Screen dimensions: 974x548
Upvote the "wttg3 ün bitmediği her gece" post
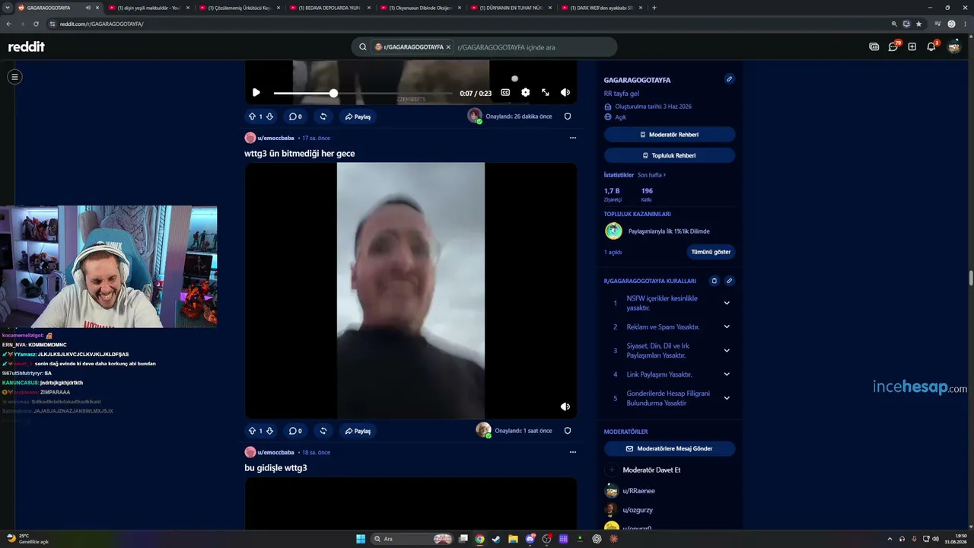tap(252, 431)
